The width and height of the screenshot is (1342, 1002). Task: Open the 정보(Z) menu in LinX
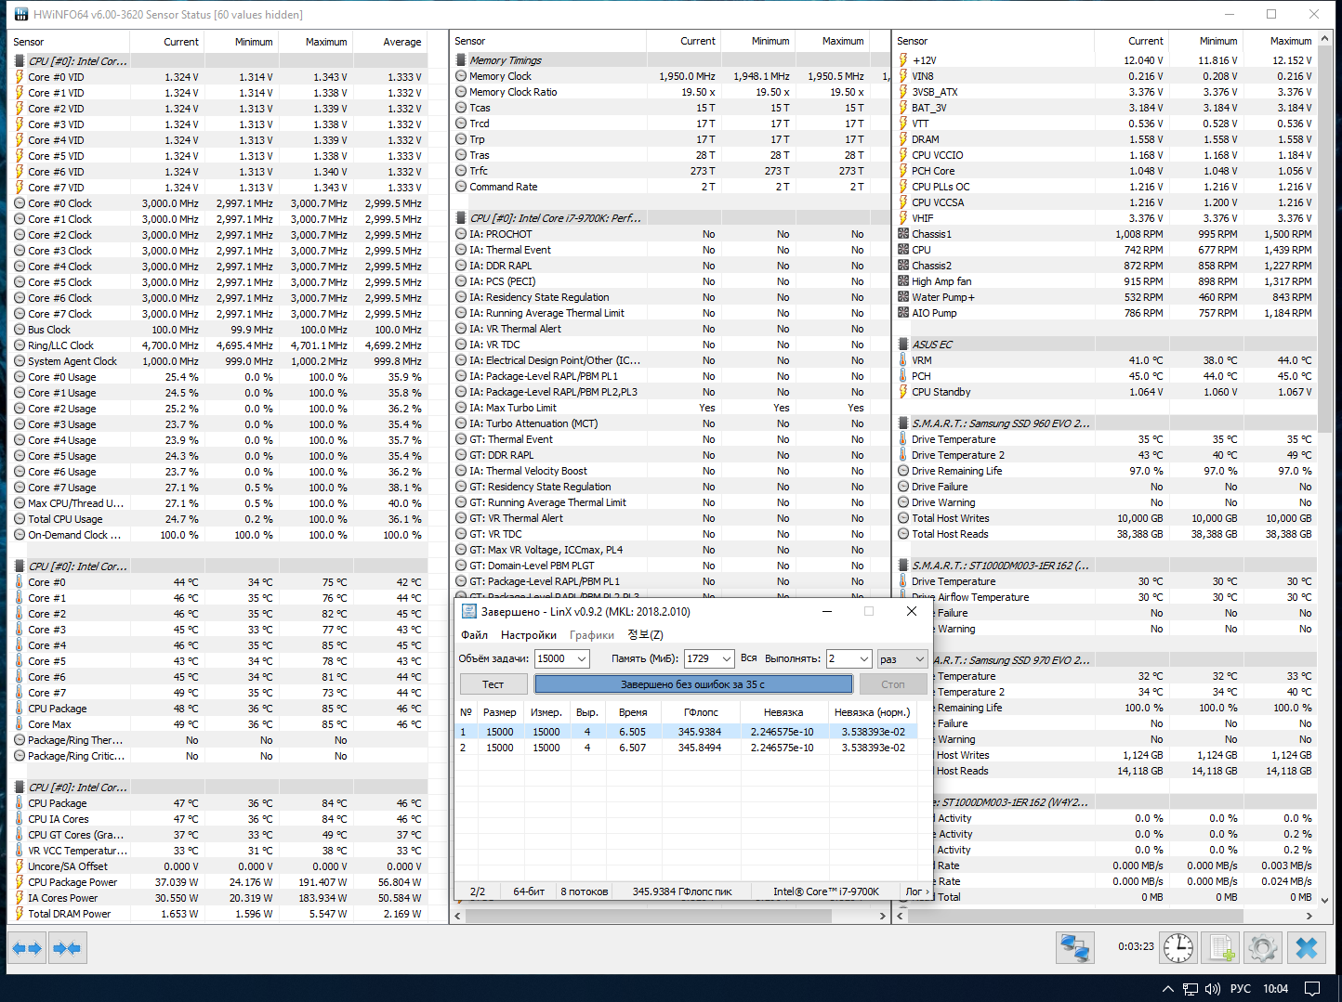click(645, 635)
